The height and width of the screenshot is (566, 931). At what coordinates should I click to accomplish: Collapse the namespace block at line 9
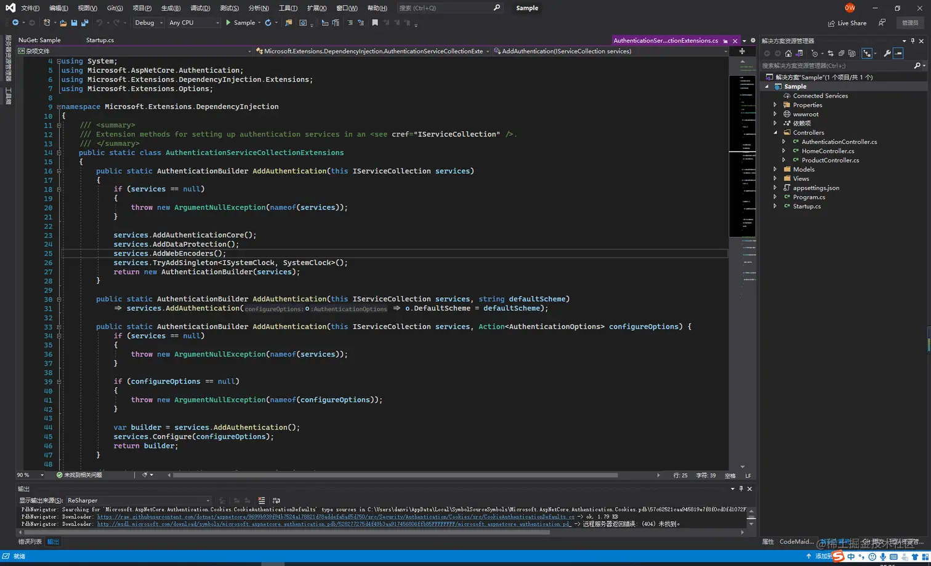[x=59, y=107]
